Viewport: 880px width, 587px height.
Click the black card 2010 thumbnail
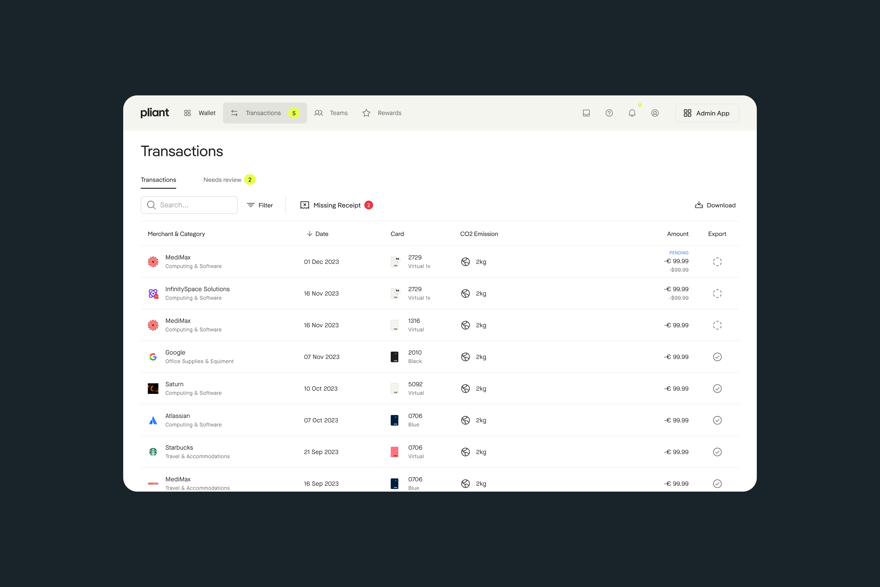[394, 357]
